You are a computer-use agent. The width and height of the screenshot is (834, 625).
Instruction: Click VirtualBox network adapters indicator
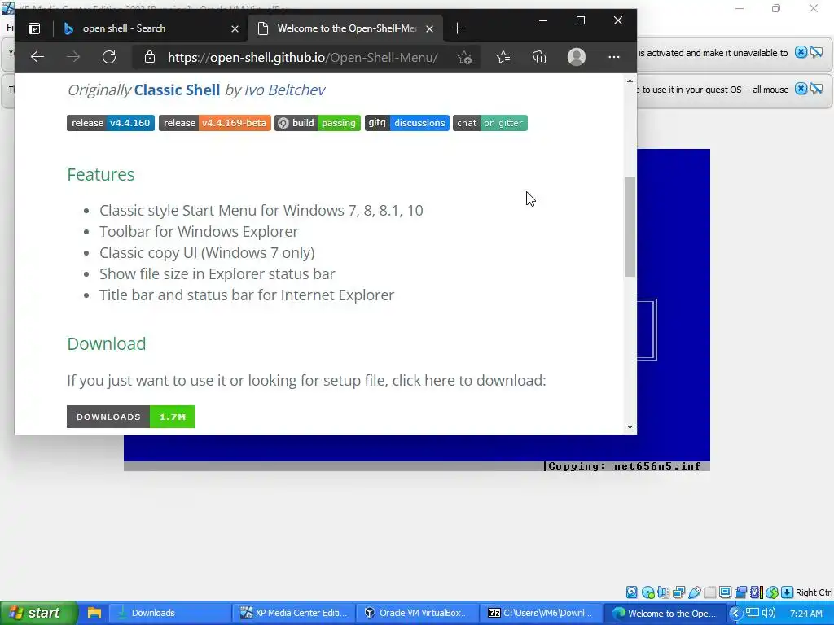678,592
